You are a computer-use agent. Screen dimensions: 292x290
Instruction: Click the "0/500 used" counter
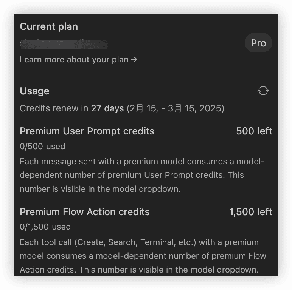click(x=42, y=146)
